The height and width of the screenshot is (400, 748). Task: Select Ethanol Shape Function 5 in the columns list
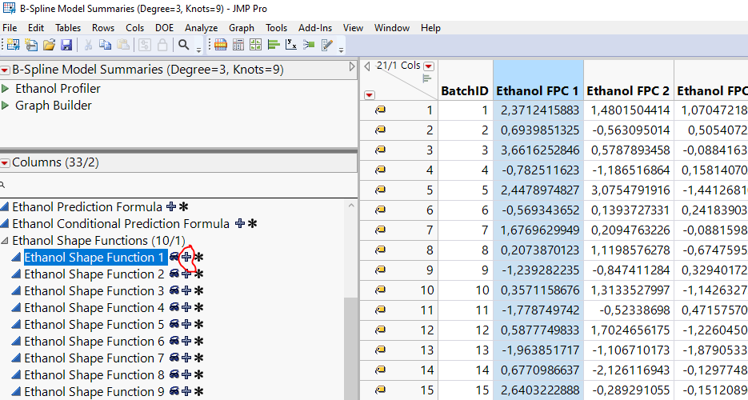tap(94, 325)
